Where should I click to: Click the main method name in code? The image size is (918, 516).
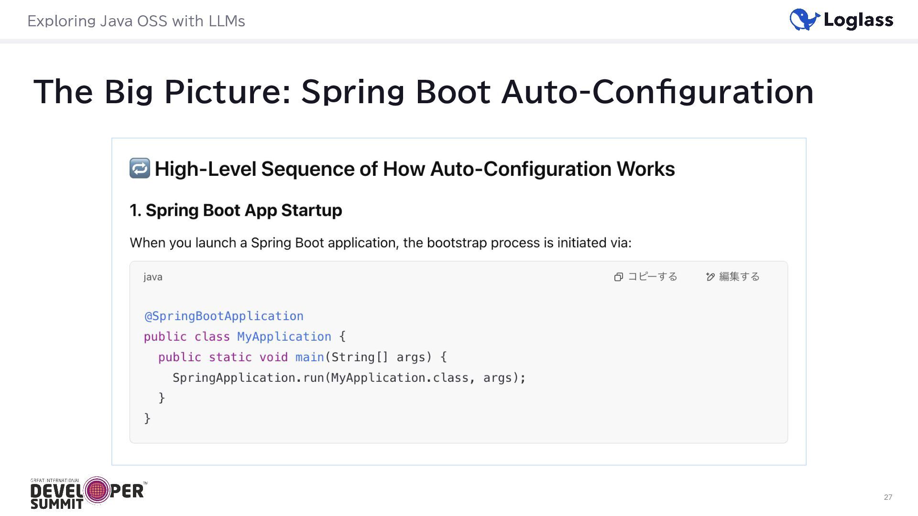(x=309, y=357)
